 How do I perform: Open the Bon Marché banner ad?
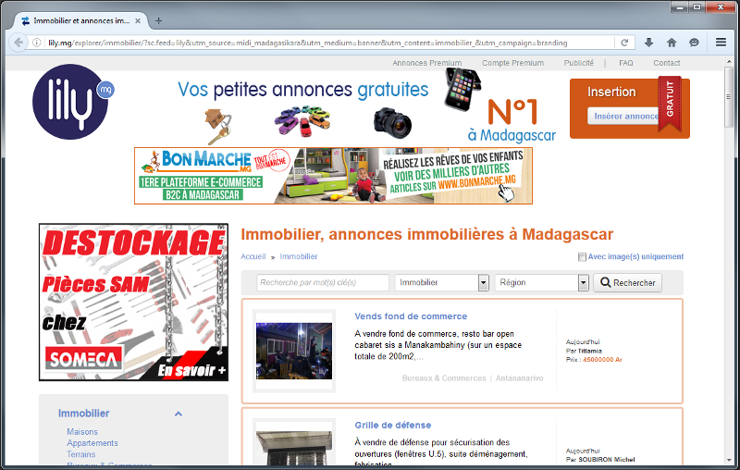tap(333, 176)
